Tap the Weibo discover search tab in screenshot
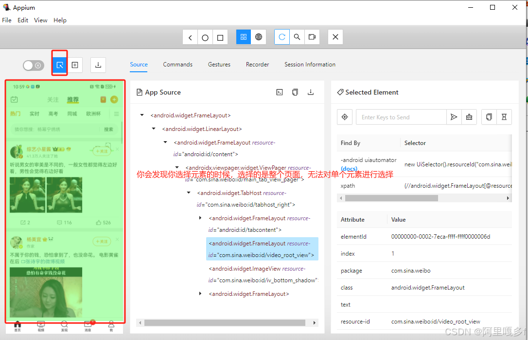Viewport: 528px width, 340px height. [x=64, y=326]
